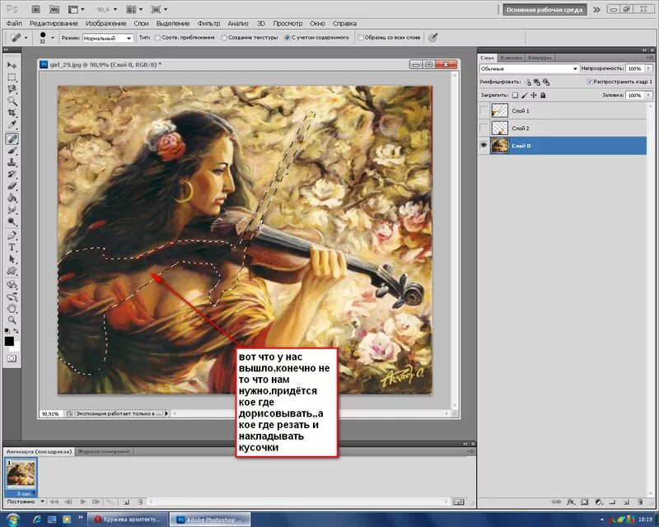Open Windows Start menu
The image size is (659, 527).
(12, 520)
